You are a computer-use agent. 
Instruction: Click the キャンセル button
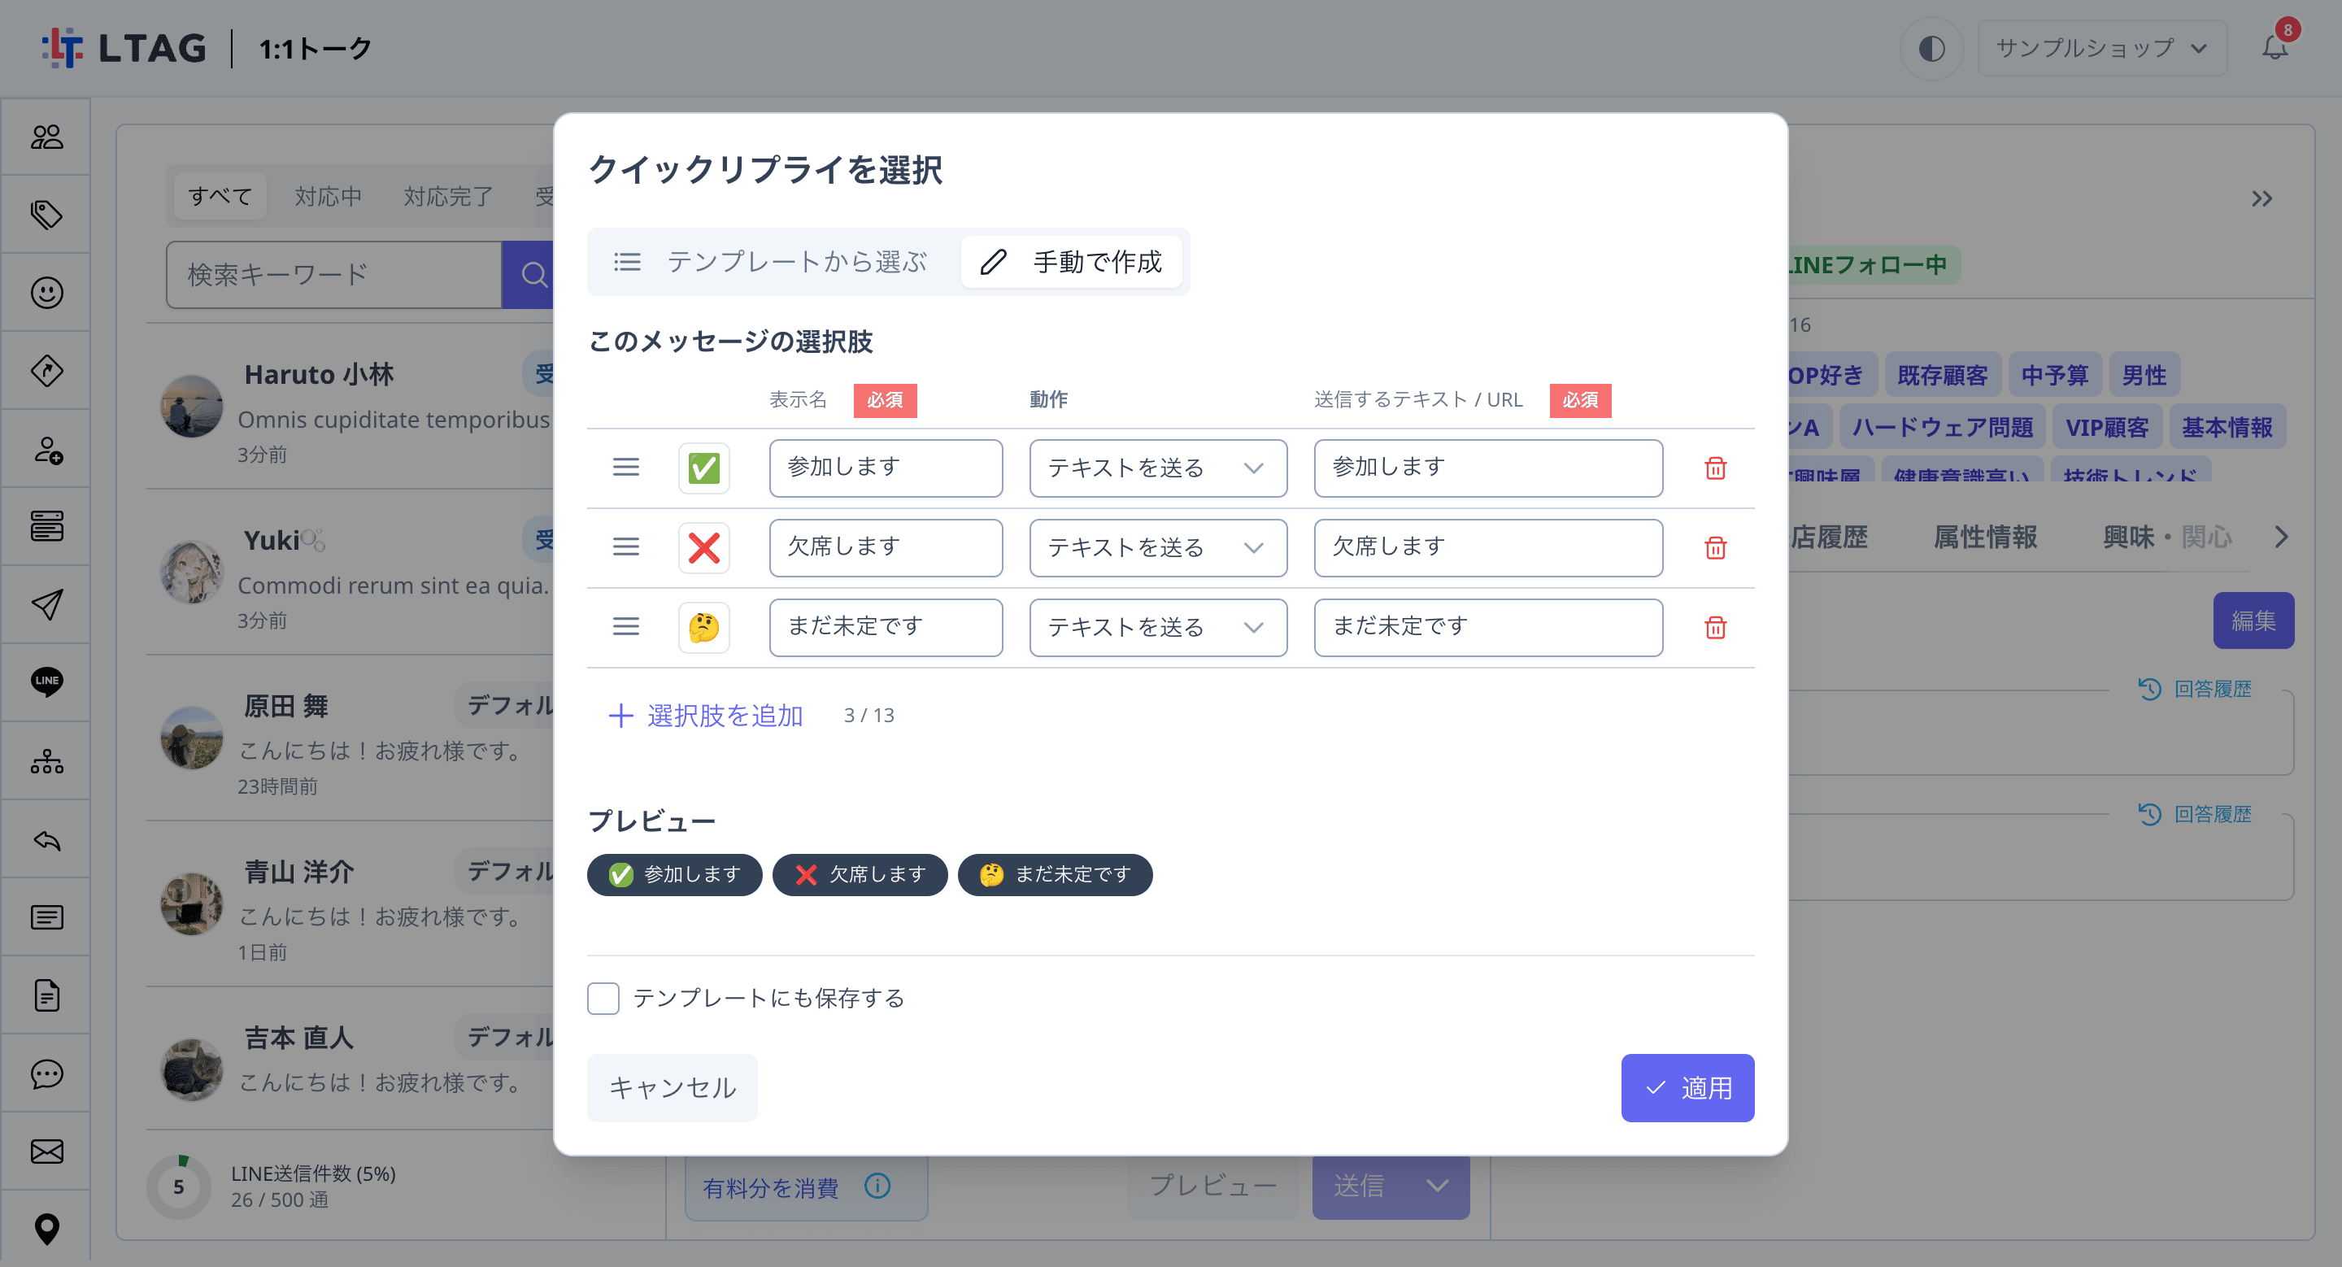672,1087
